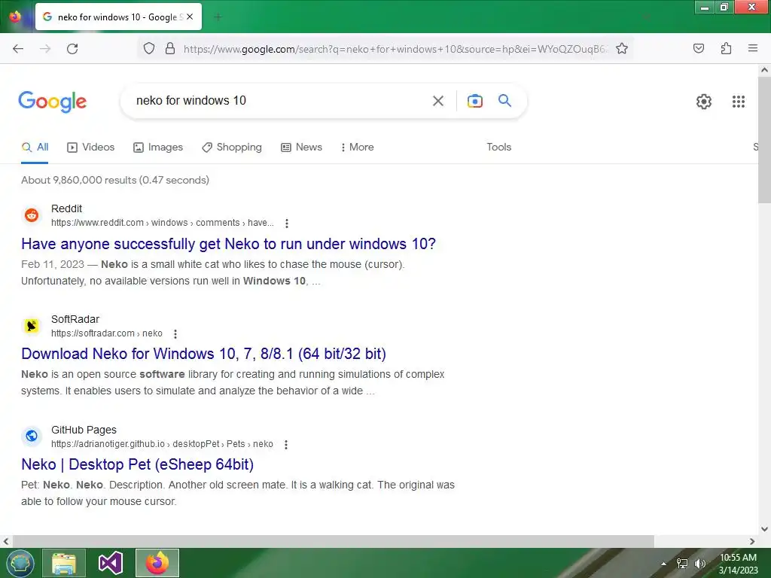Save page to Pocket icon
The height and width of the screenshot is (578, 771).
(x=699, y=48)
